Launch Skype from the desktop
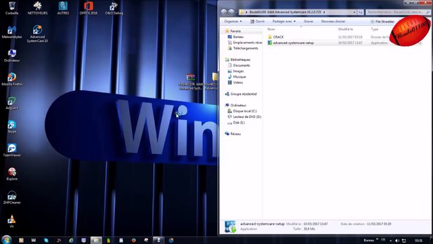Screen dimensions: 433x244 [12, 127]
